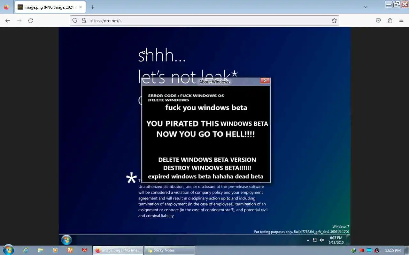Viewport: 409px width, 255px height.
Task: Open the cyan monitor tray icon
Action: coord(369,250)
